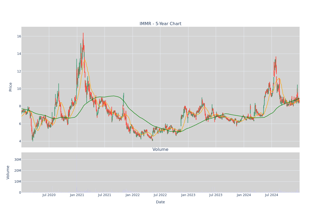This screenshot has width=321, height=214.
Task: Click the price tick label "12"
Action: pos(19,71)
